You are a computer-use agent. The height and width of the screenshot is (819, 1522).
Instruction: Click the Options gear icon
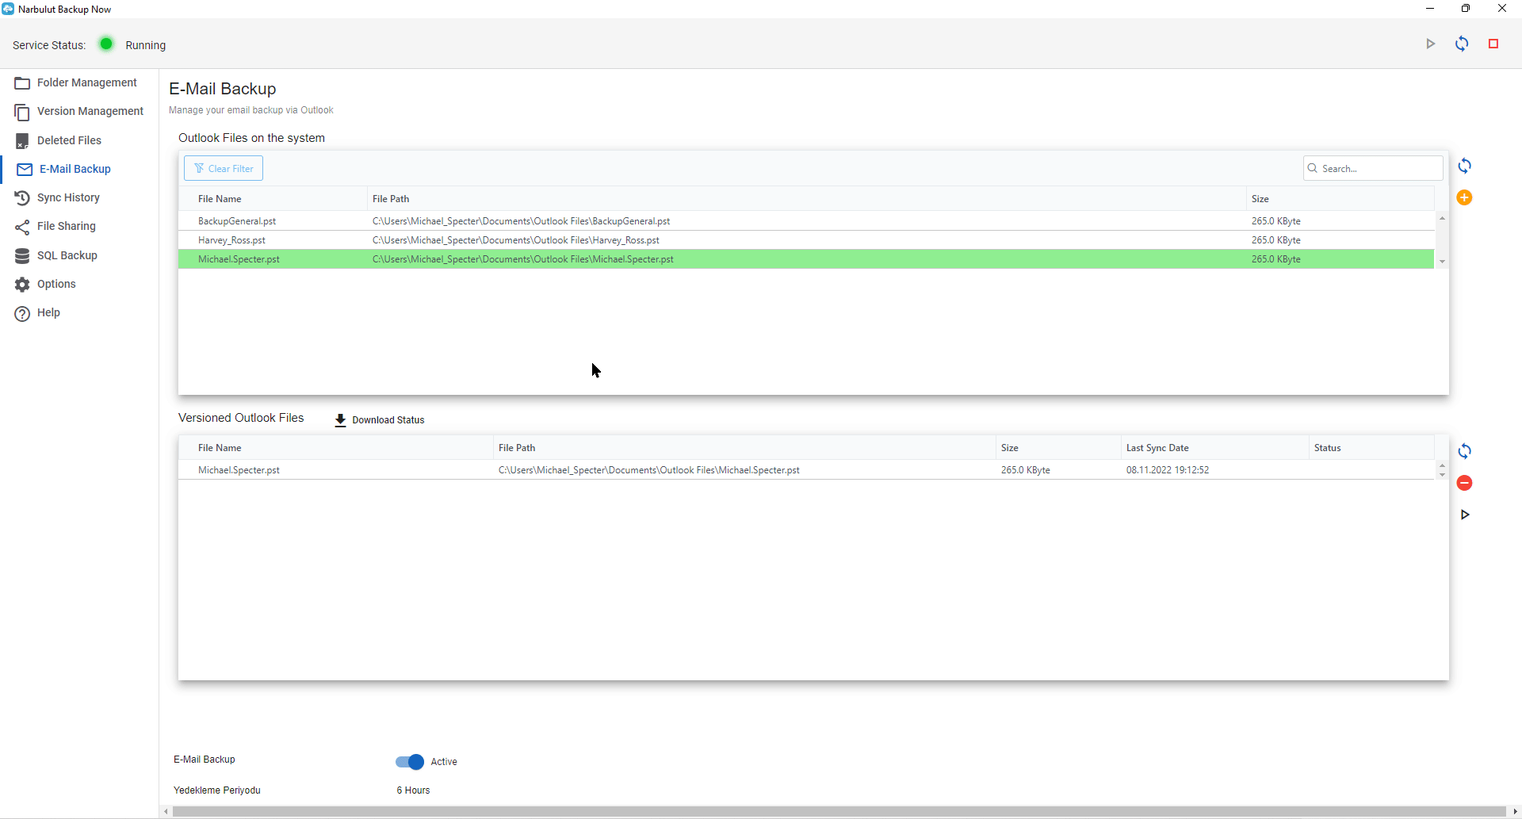coord(22,285)
